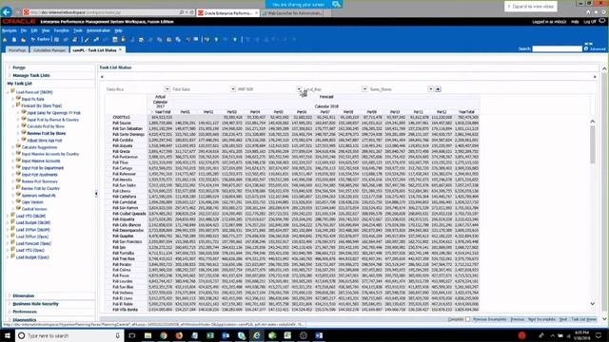609x342 pixels.
Task: Click the Open folder toolbar icon
Action: coord(23,40)
